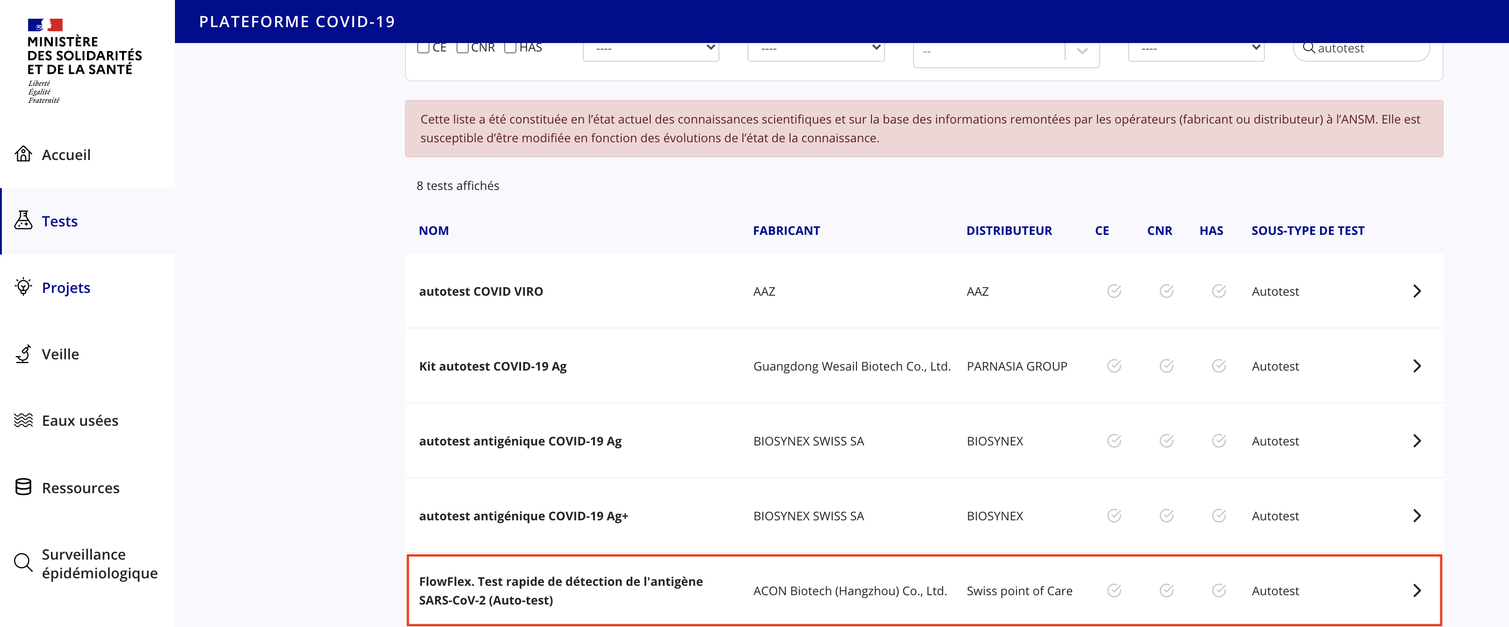Click the CE column header
Screen dimensions: 1509x627
[x=1102, y=231]
